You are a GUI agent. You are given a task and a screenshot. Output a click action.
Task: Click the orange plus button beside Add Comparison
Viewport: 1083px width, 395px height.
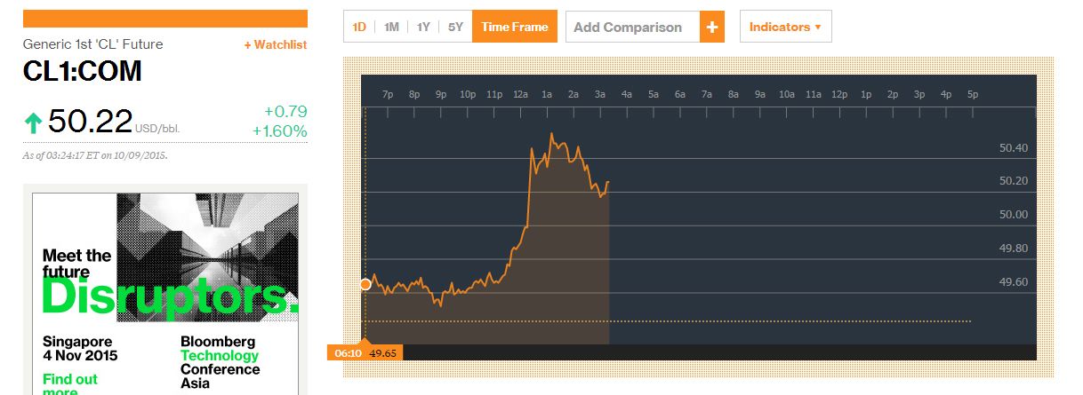click(x=711, y=27)
